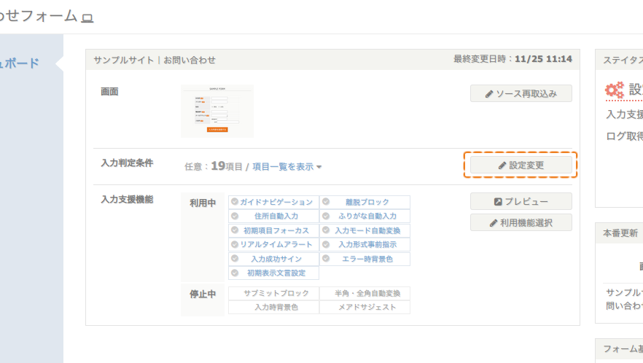
Task: Click the check icon beside ふりがな自動入力
Action: [x=326, y=216]
